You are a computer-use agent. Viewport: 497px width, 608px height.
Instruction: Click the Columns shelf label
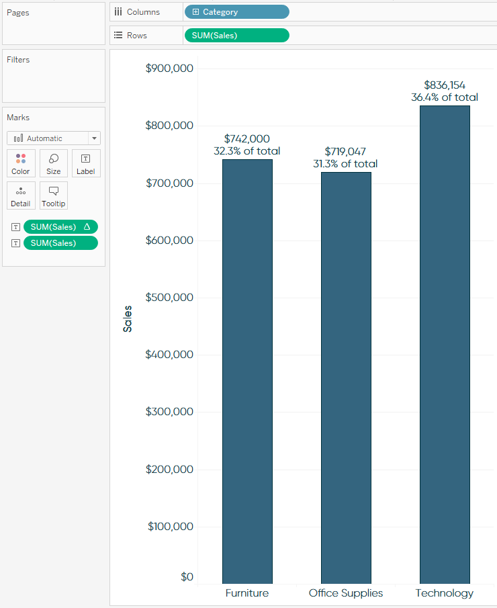click(144, 12)
